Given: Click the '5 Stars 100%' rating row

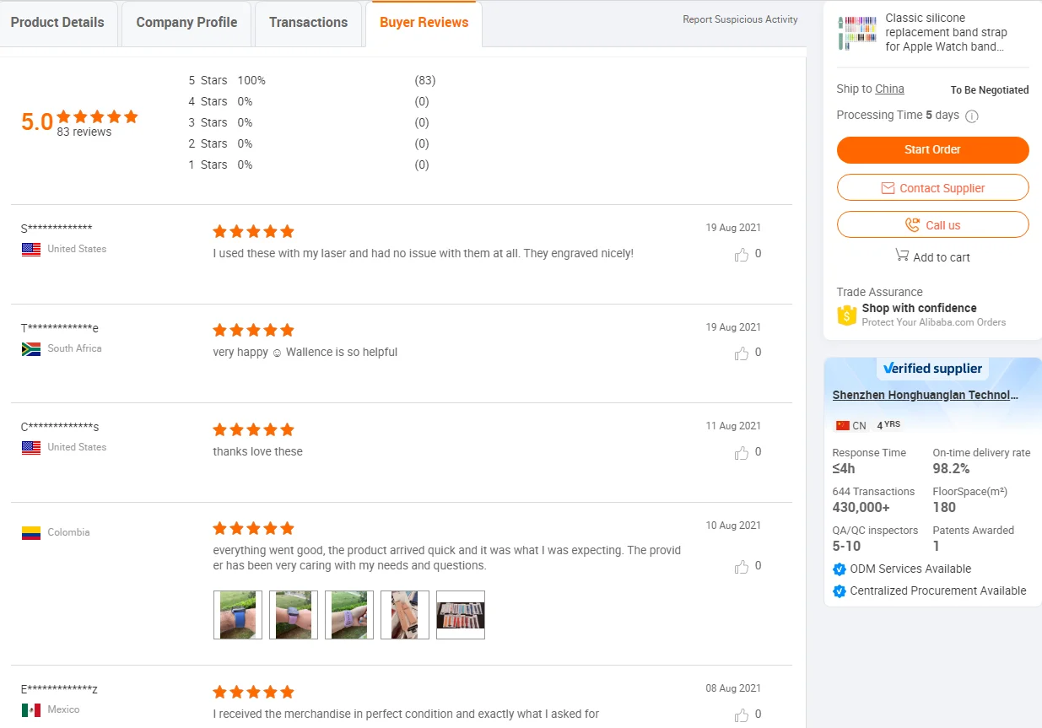Looking at the screenshot, I should click(312, 80).
